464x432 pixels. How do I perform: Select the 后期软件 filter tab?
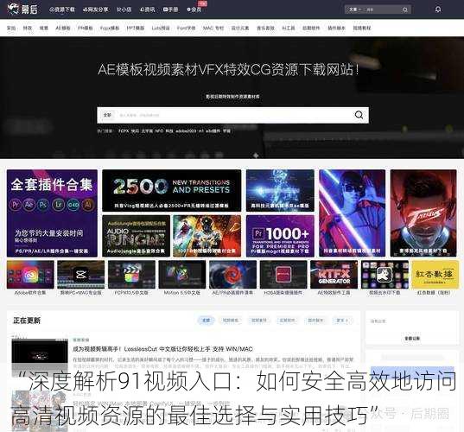287,321
